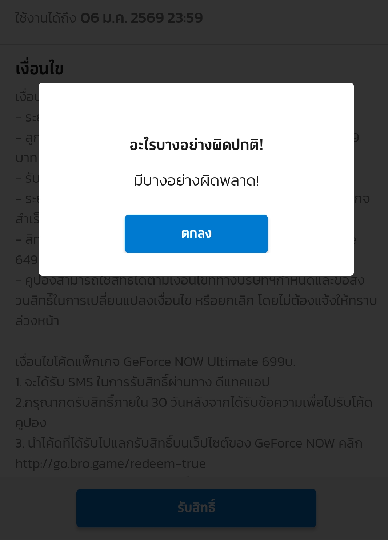388x540 pixels.
Task: Open the go.bro.game/redeem-true link
Action: point(111,464)
